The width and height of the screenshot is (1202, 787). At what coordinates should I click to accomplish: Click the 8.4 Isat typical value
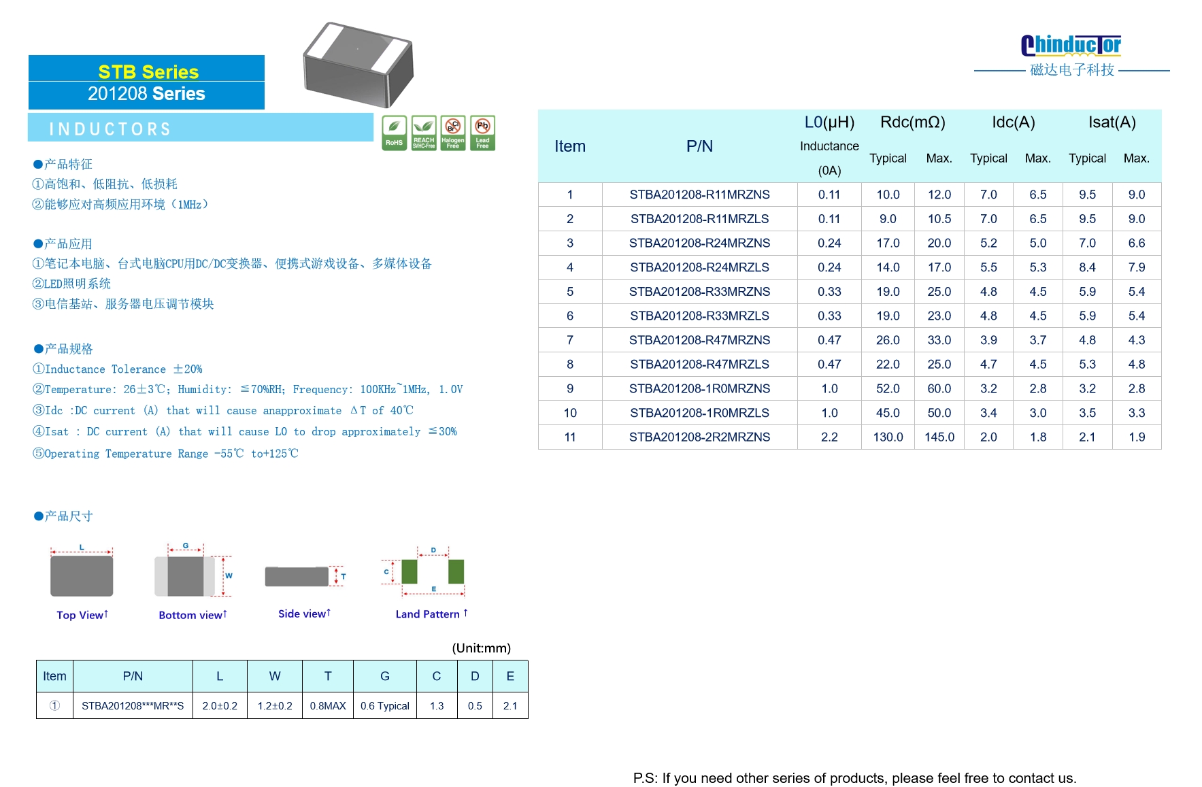tap(1087, 267)
